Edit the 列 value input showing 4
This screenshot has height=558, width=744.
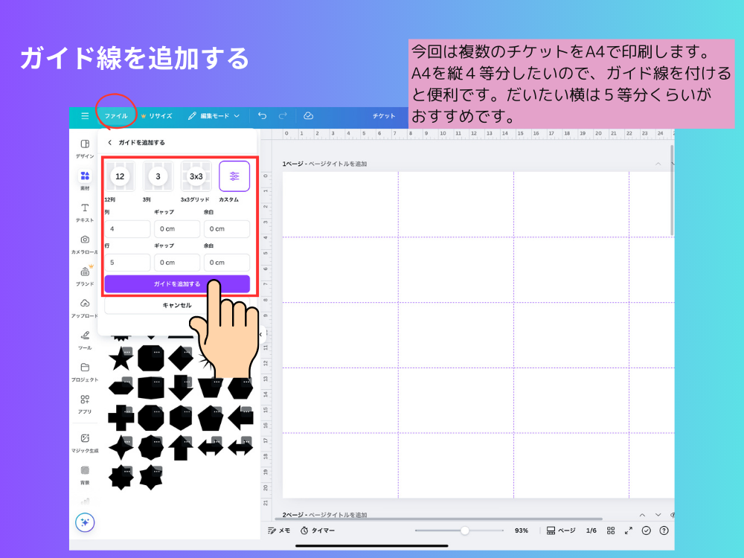pyautogui.click(x=126, y=228)
